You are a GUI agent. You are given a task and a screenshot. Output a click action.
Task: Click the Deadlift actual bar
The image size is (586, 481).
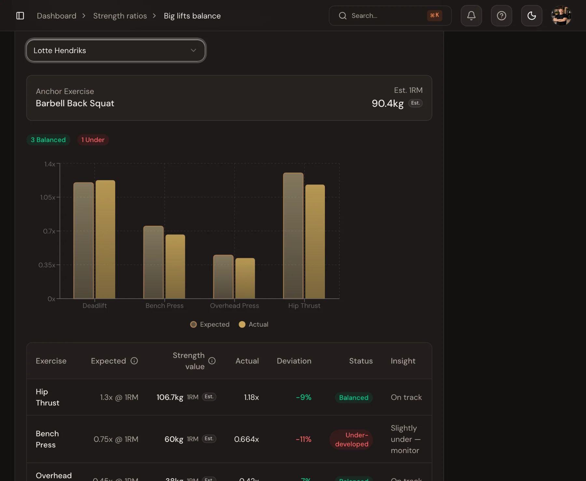coord(105,239)
